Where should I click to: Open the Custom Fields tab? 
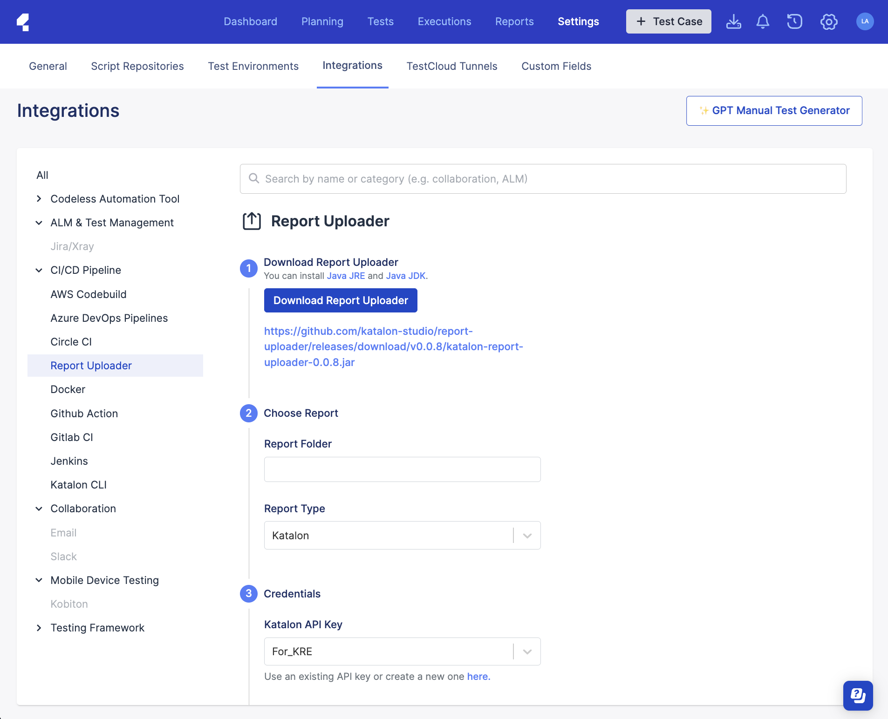pyautogui.click(x=556, y=66)
